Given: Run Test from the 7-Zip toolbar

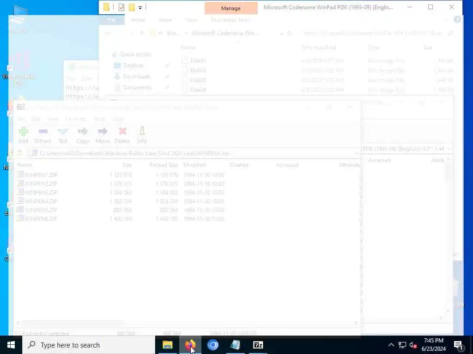Looking at the screenshot, I should click(x=63, y=135).
